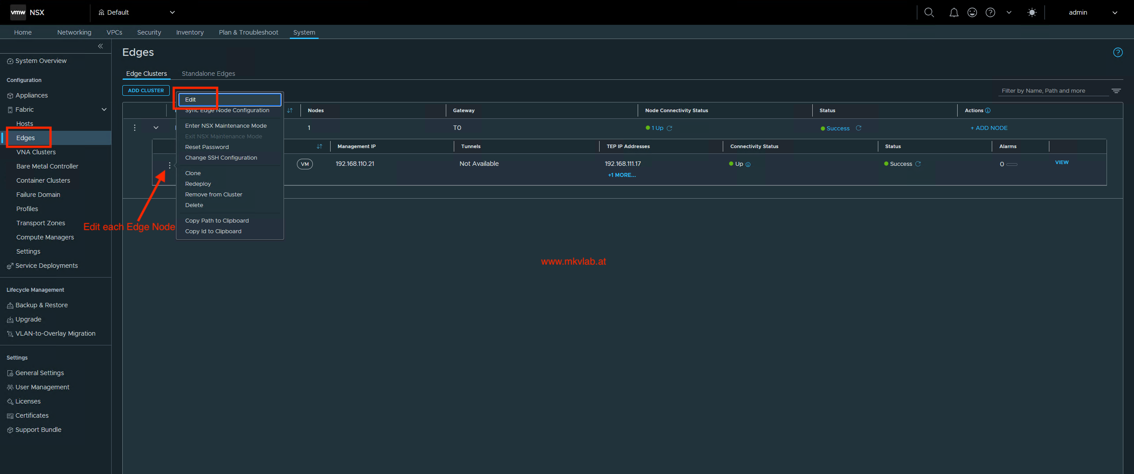Open the Default project dropdown
Viewport: 1134px width, 474px height.
pyautogui.click(x=136, y=12)
